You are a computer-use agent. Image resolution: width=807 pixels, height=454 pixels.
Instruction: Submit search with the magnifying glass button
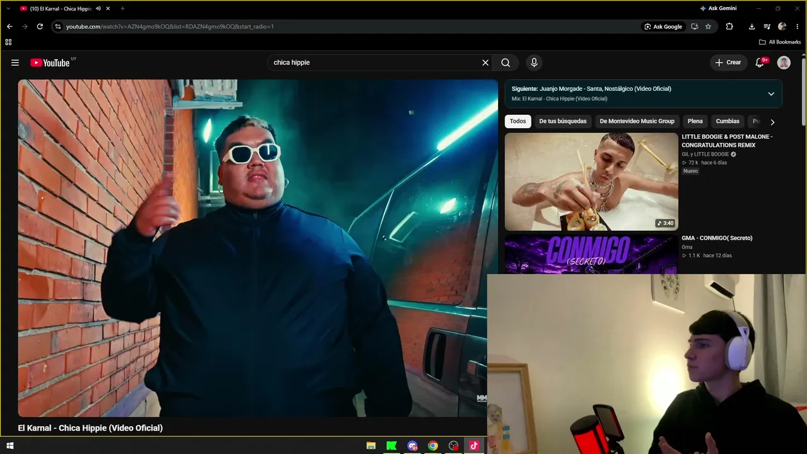[x=506, y=62]
